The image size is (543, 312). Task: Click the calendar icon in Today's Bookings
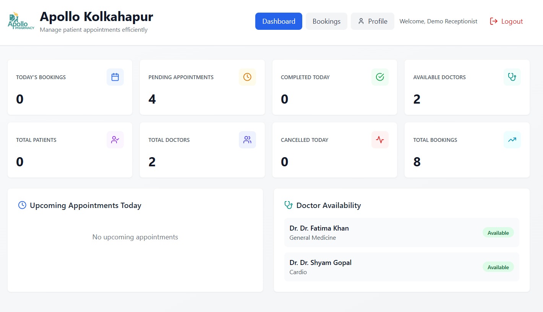tap(115, 77)
